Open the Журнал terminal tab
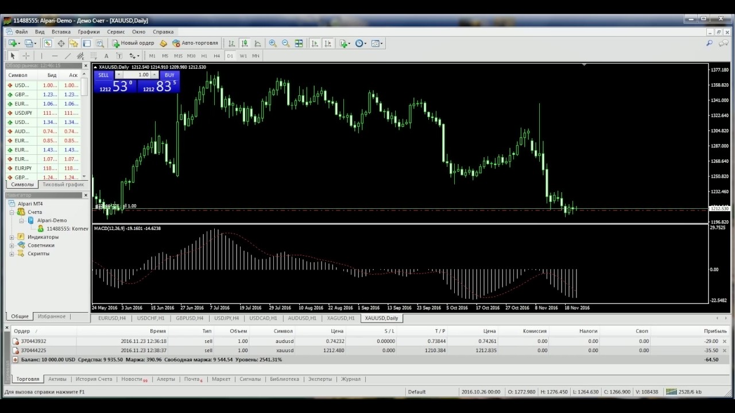 351,379
